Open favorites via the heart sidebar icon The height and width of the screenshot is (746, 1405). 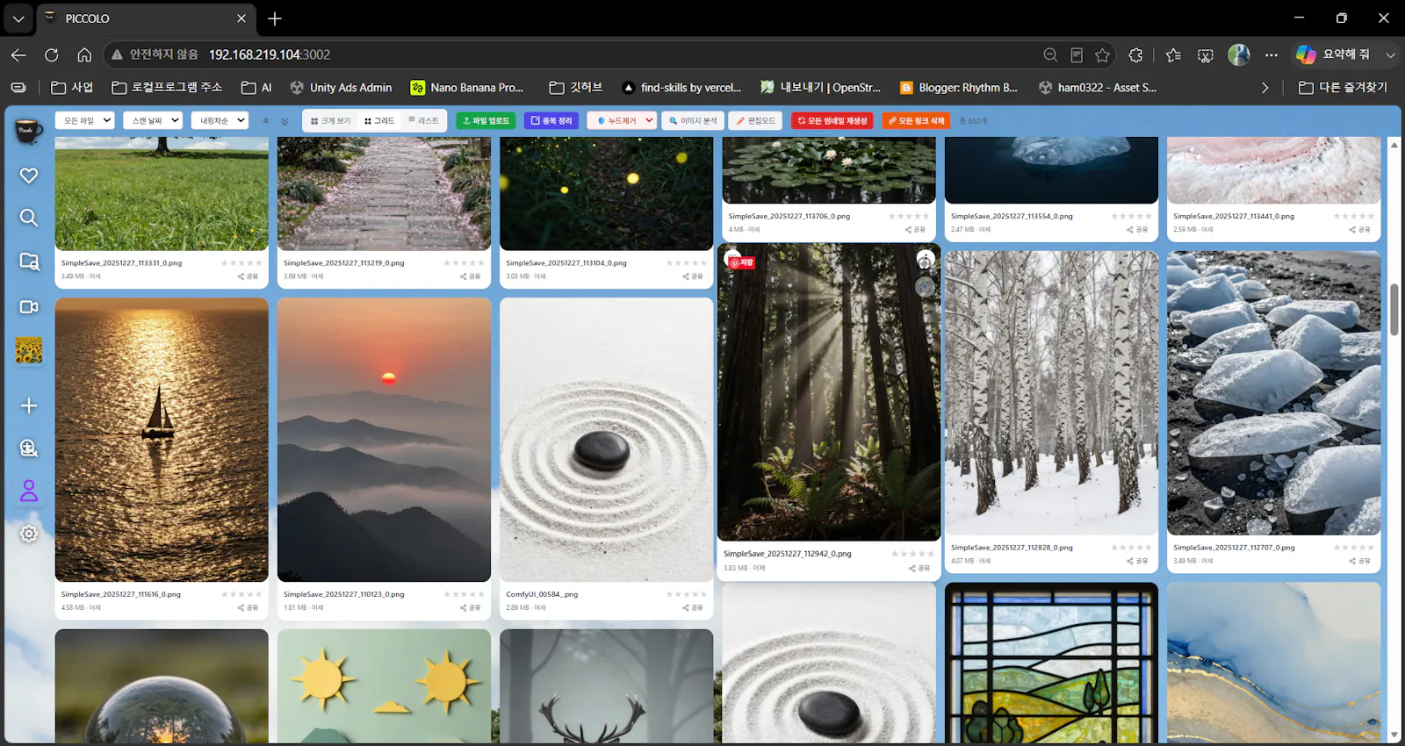click(x=29, y=176)
